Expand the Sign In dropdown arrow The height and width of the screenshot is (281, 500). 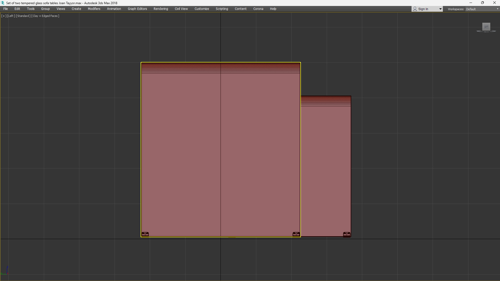(441, 9)
